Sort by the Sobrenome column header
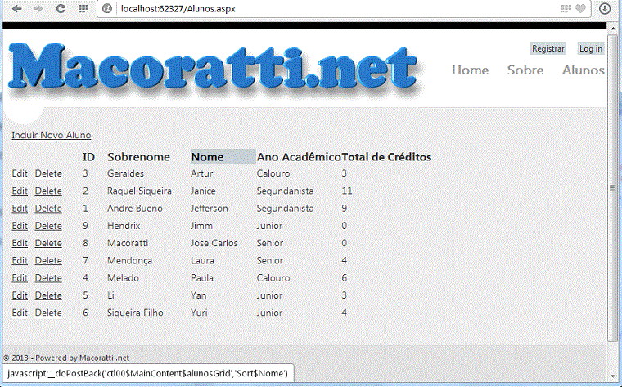The height and width of the screenshot is (387, 622). [138, 157]
